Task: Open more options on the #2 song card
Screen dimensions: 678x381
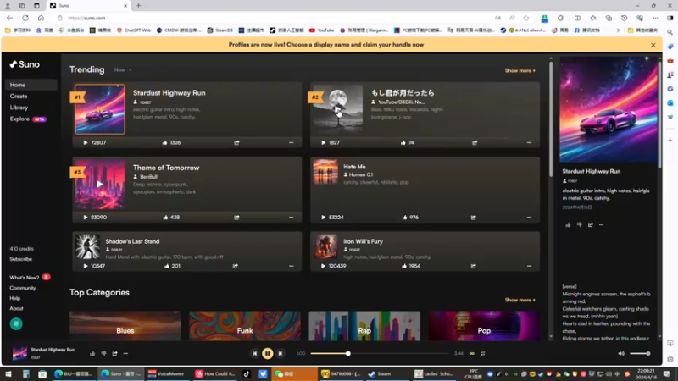Action: [x=529, y=142]
